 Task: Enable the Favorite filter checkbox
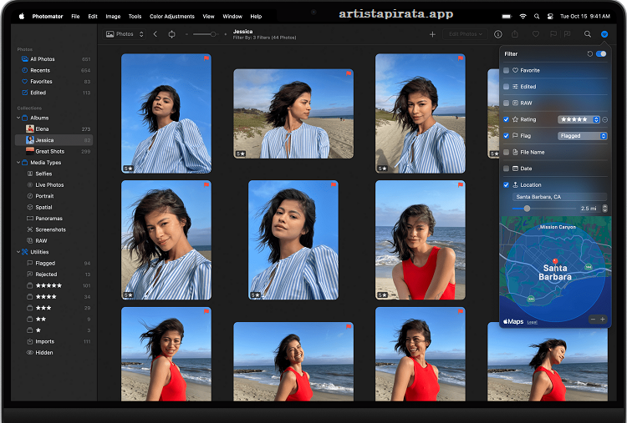(x=507, y=71)
